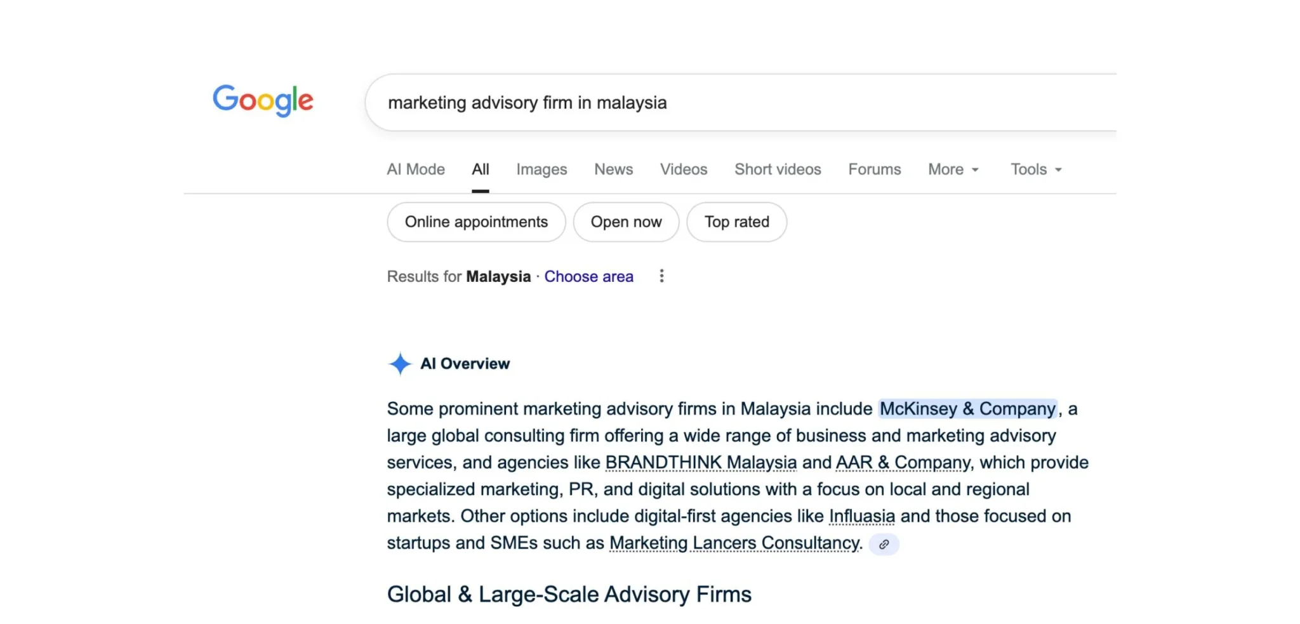Enable the Top rated filter
Screen dimensions: 1300x624
tap(736, 222)
